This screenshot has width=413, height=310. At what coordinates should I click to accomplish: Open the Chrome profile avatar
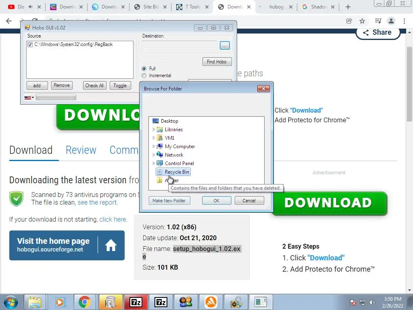[x=391, y=21]
